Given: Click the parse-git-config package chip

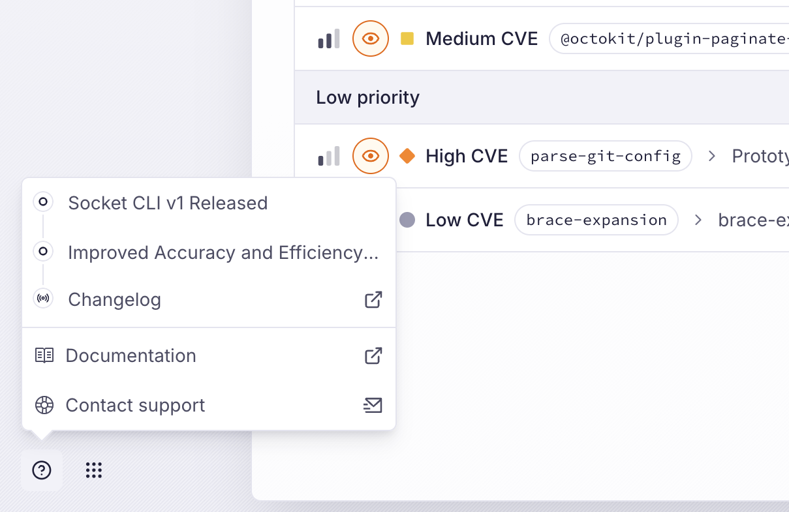Looking at the screenshot, I should tap(605, 156).
